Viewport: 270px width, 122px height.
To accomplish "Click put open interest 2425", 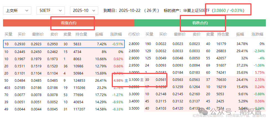I will point(221,101).
